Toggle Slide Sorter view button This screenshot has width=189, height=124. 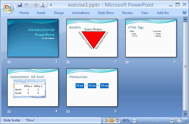[x=112, y=120]
